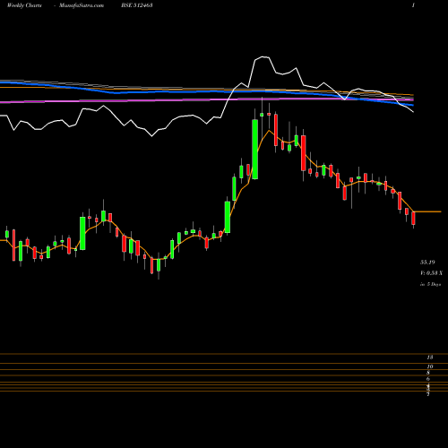Image resolution: width=448 pixels, height=448 pixels.
Task: Click the last red candlestick on the right
Action: coord(413,219)
